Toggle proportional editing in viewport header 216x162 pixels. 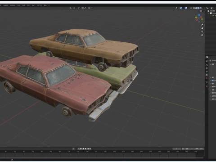click(89, 8)
